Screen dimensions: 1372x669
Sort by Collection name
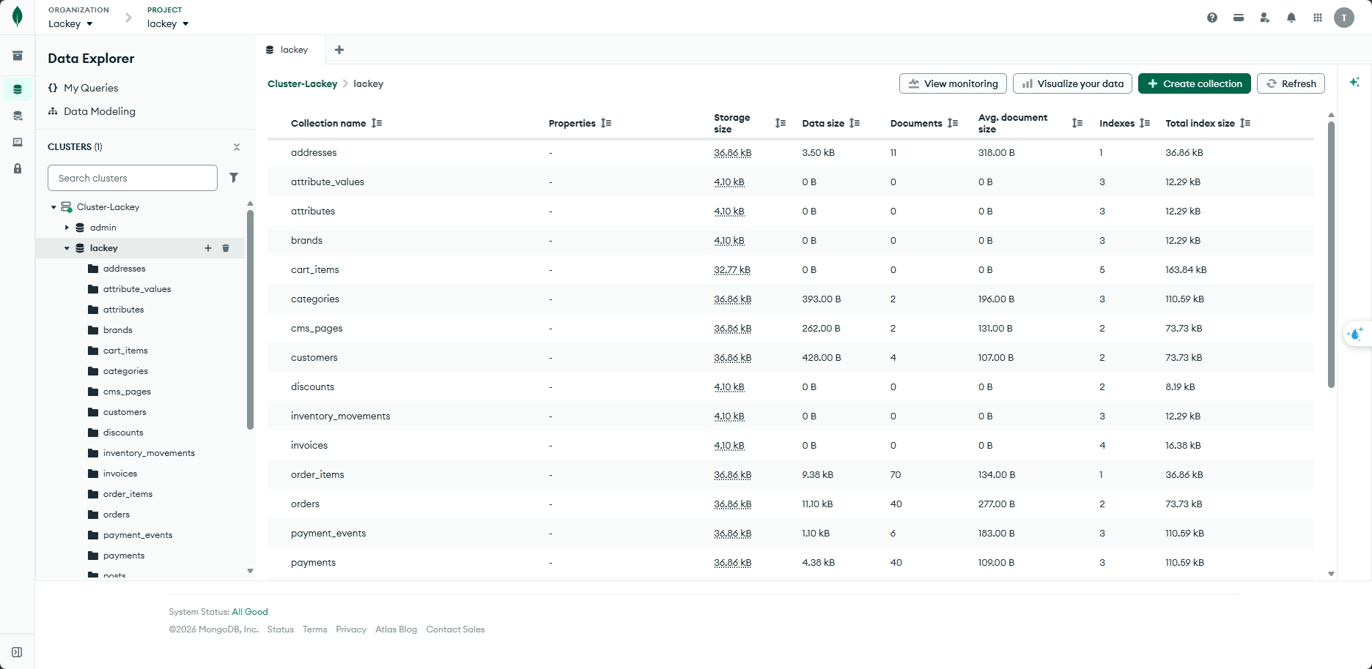point(377,123)
